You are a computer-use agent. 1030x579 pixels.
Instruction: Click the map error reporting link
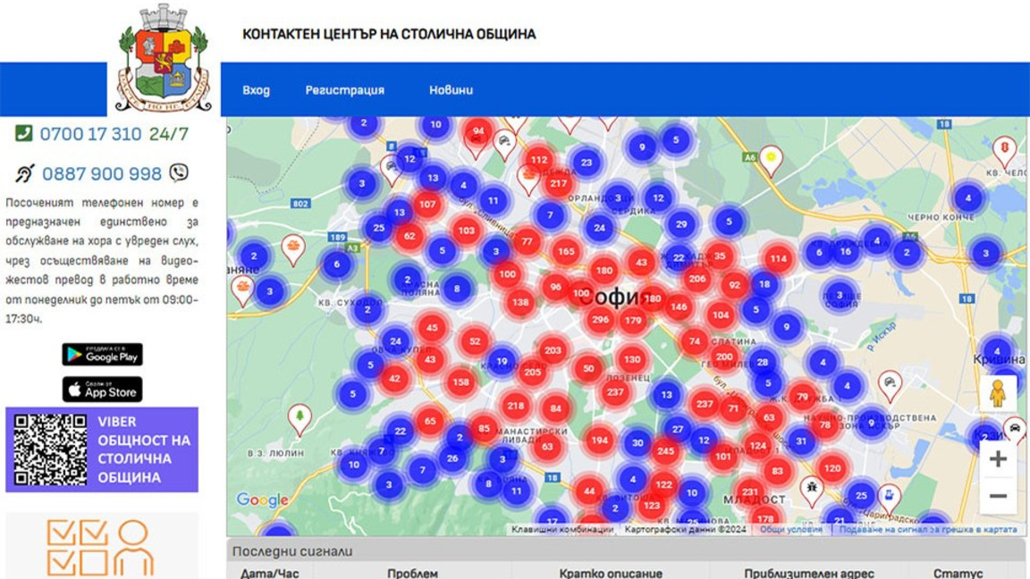pyautogui.click(x=928, y=529)
